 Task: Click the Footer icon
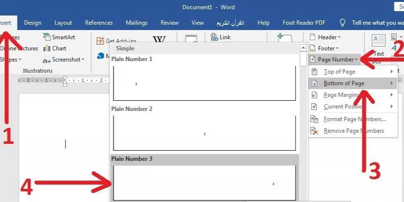[312, 48]
